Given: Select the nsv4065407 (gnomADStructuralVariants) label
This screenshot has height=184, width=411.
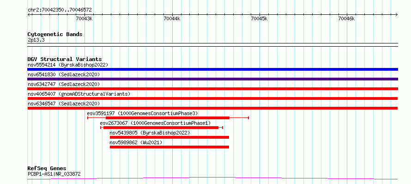Looking at the screenshot, I should click(79, 94).
